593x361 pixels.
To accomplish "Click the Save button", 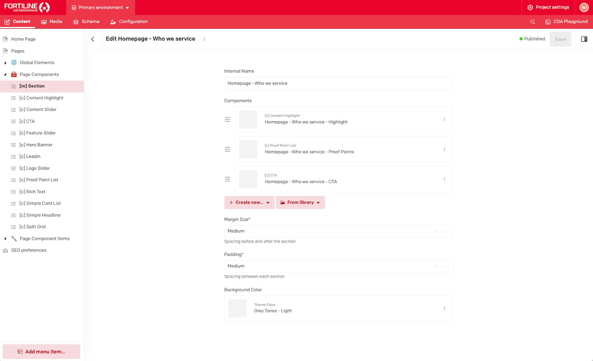I will click(560, 39).
